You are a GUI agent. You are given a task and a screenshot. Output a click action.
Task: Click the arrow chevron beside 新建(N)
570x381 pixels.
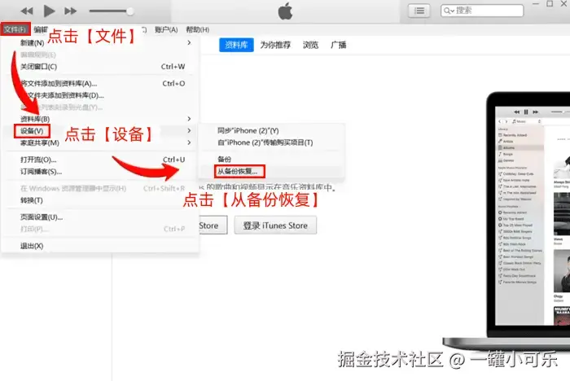point(189,42)
